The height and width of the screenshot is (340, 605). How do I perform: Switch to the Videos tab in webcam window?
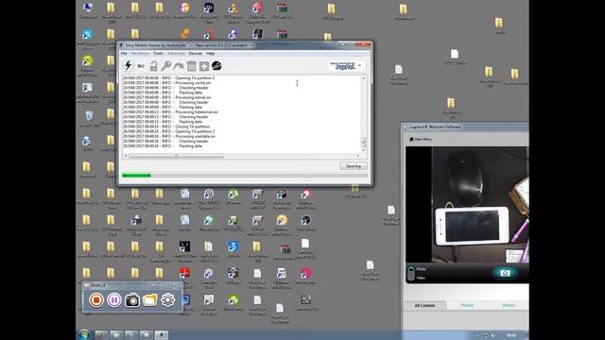(x=509, y=305)
